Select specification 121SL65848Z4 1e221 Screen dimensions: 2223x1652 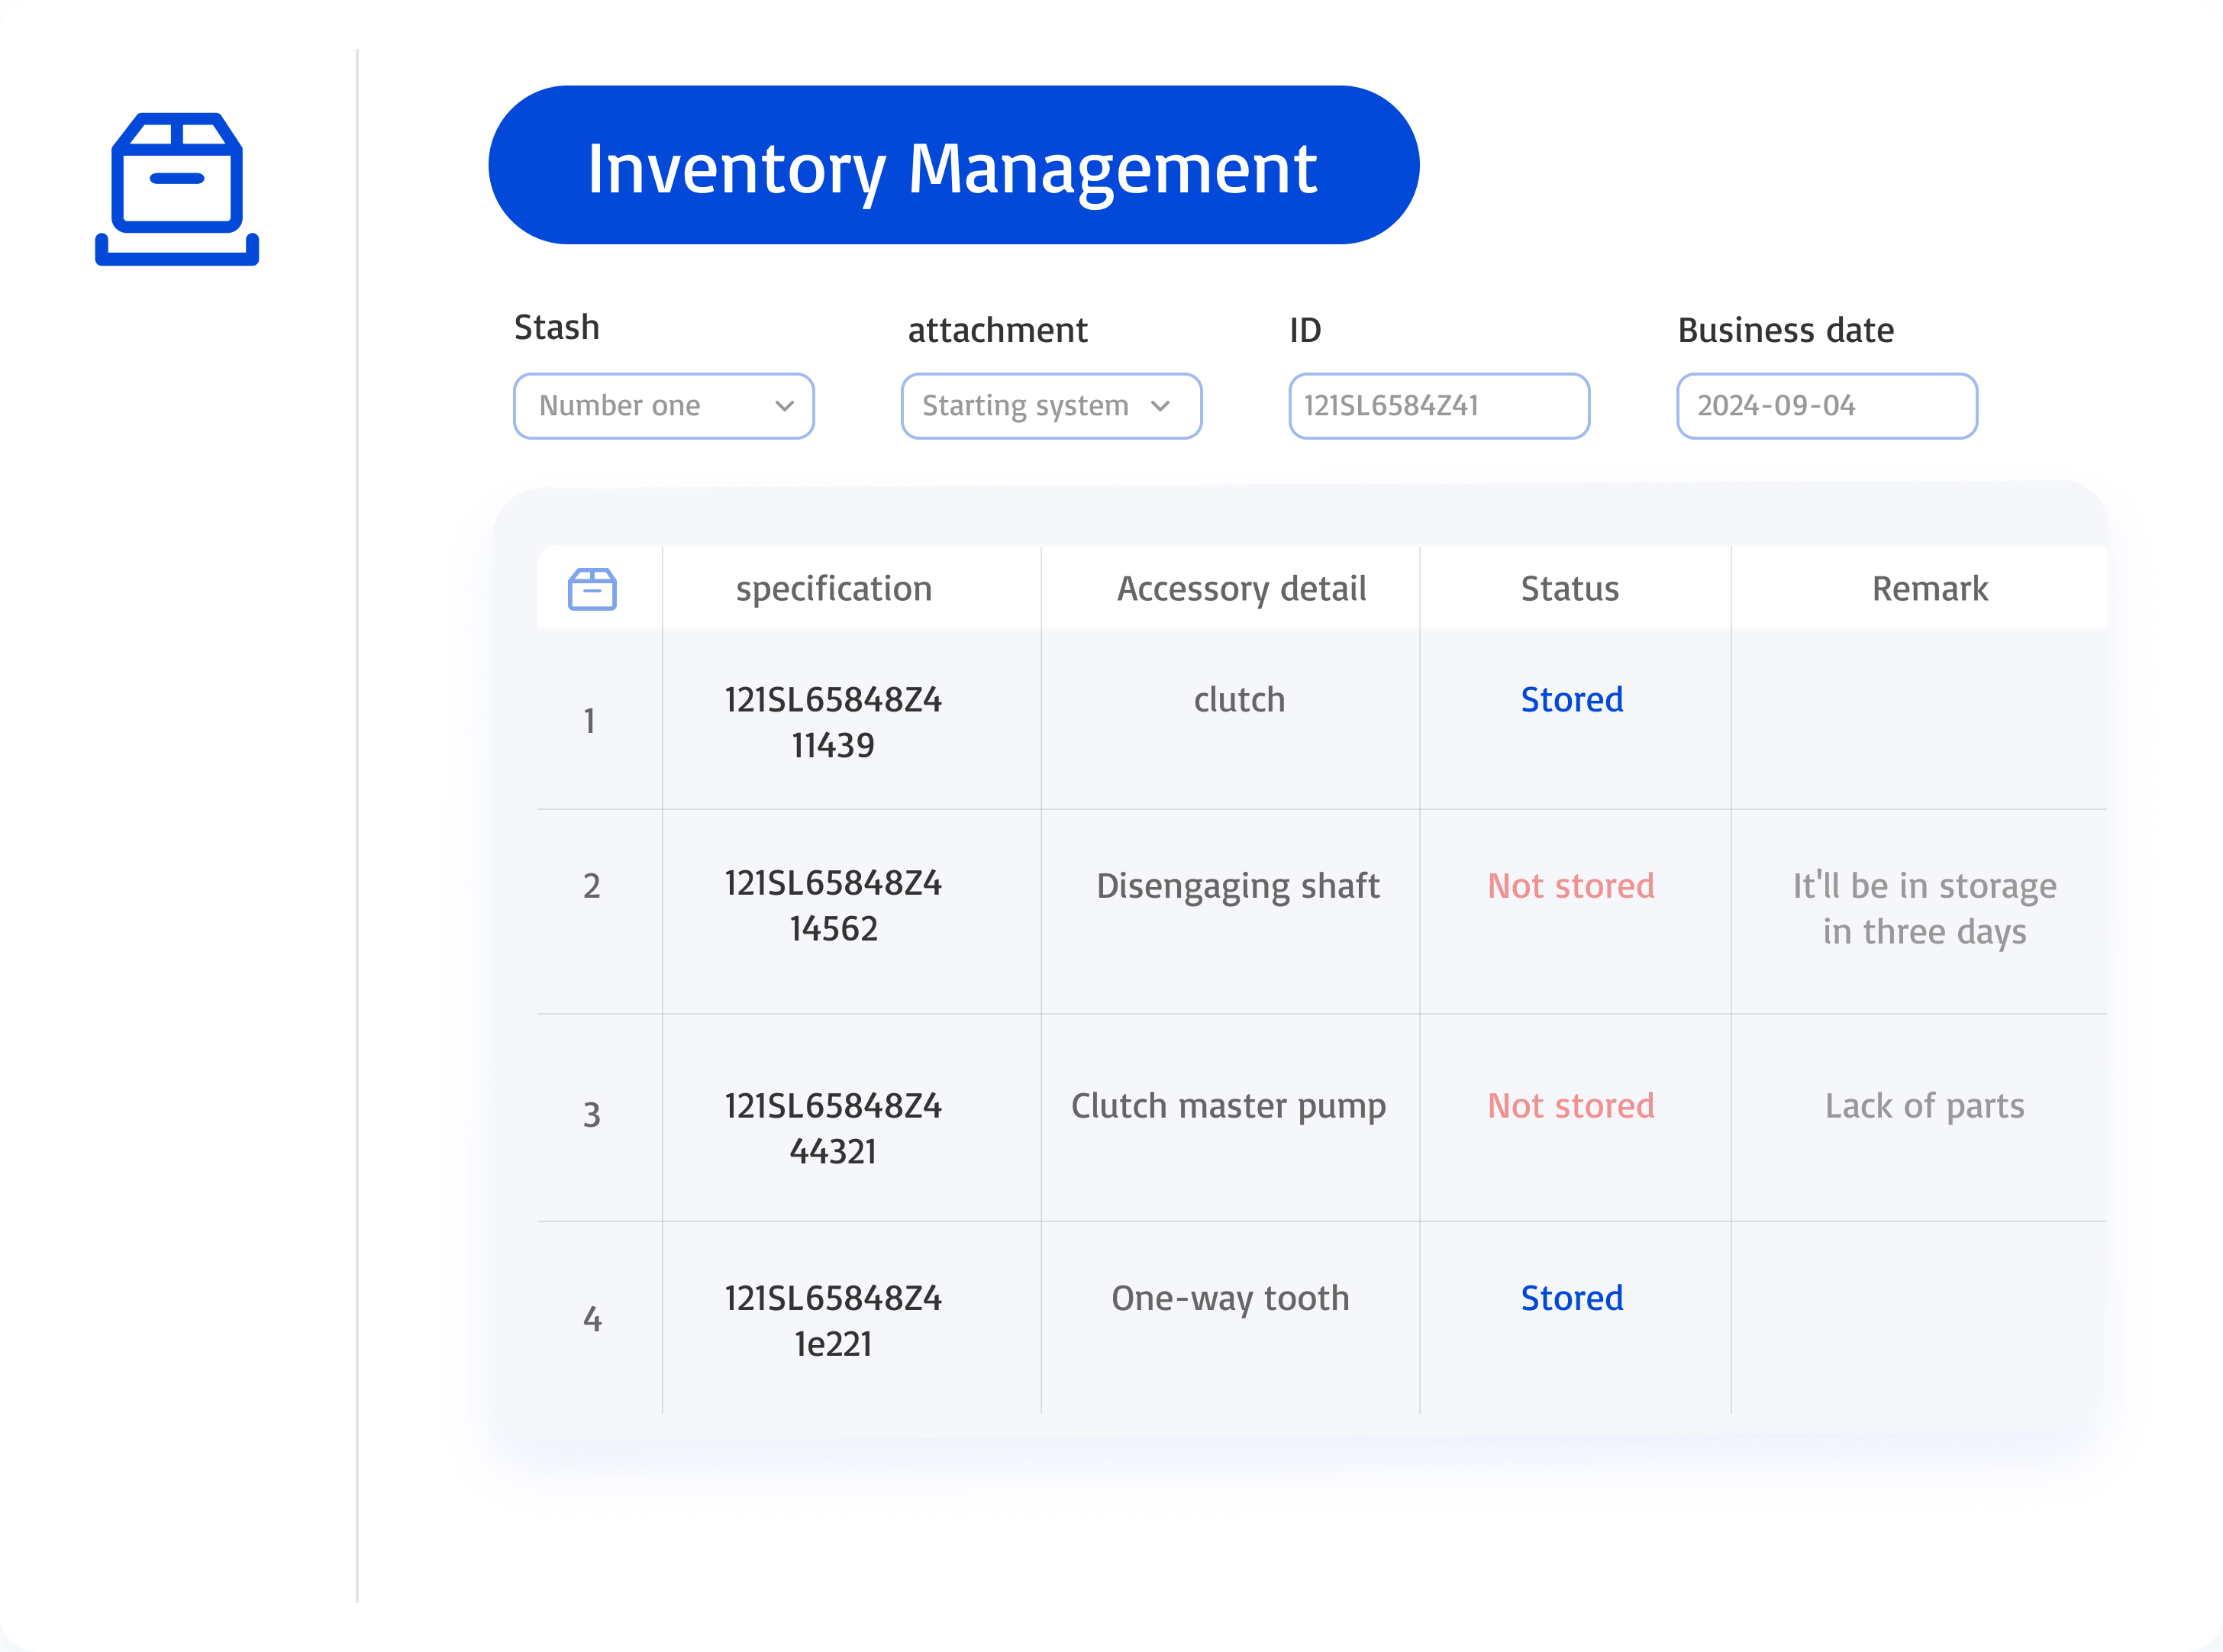834,1321
